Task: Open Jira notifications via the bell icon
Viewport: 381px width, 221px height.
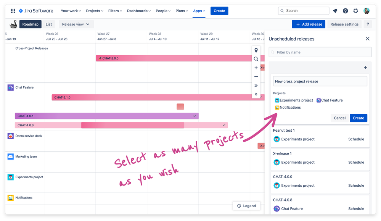Action: [335, 11]
